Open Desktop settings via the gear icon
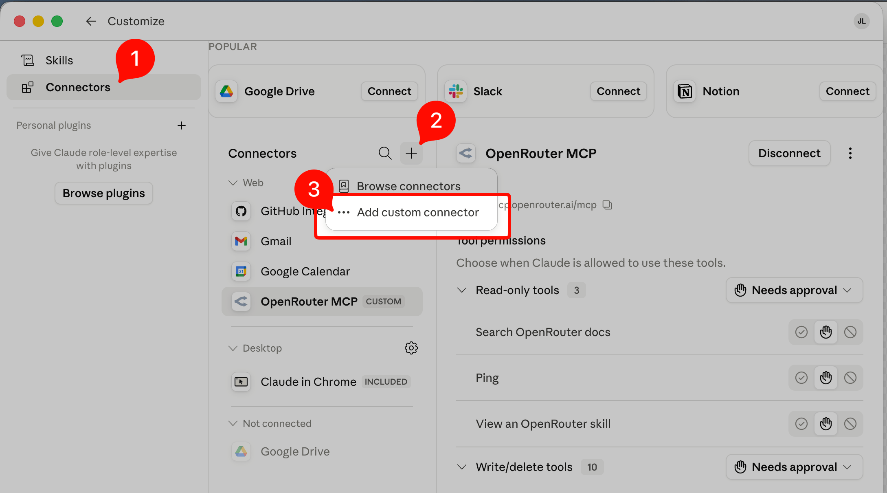Image resolution: width=887 pixels, height=493 pixels. click(x=411, y=348)
